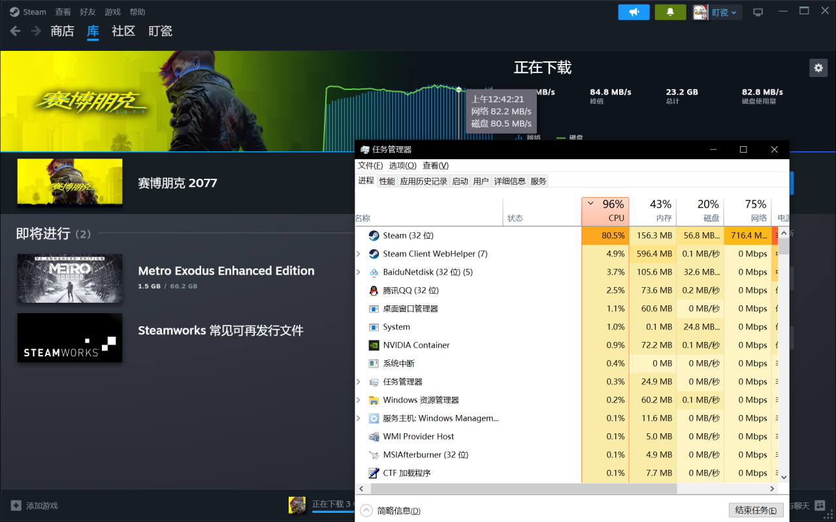Open the green notifications bell icon

tap(670, 11)
